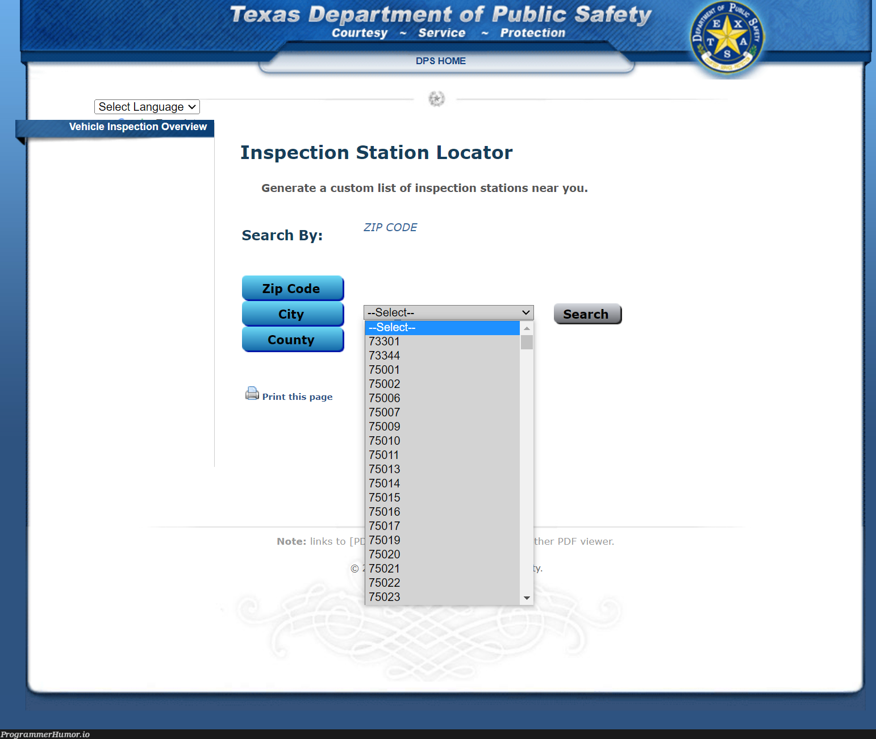Click dropdown list scroll up arrow
Viewport: 876px width, 739px height.
tap(527, 328)
